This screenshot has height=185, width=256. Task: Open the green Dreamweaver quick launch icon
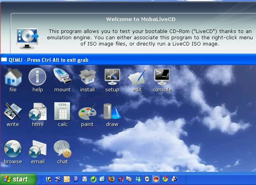pyautogui.click(x=93, y=179)
